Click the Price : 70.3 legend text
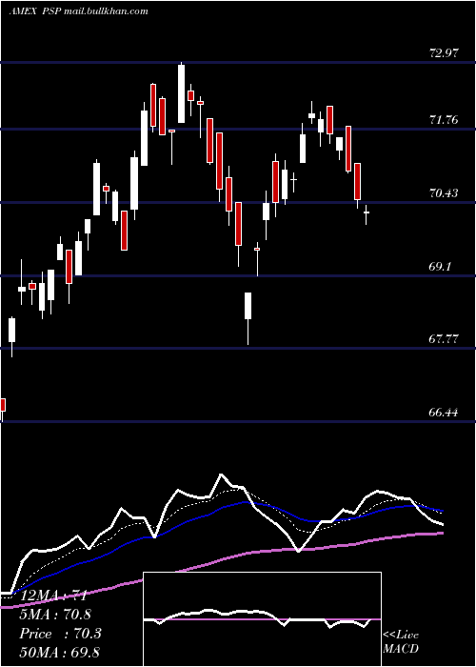The image size is (476, 667). pos(60,634)
